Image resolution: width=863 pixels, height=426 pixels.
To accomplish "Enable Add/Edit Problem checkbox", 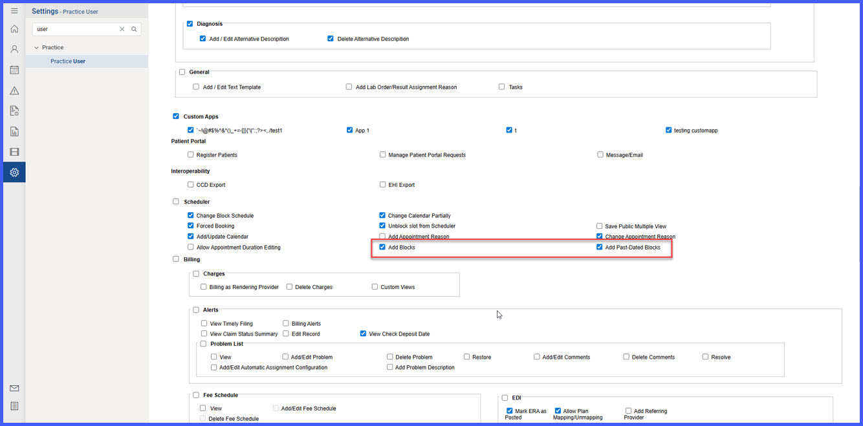I will click(x=285, y=356).
